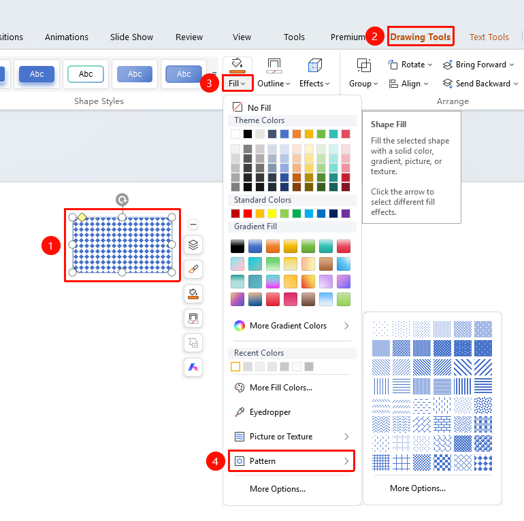Select the Text Tools tab
This screenshot has width=524, height=521.
(489, 37)
